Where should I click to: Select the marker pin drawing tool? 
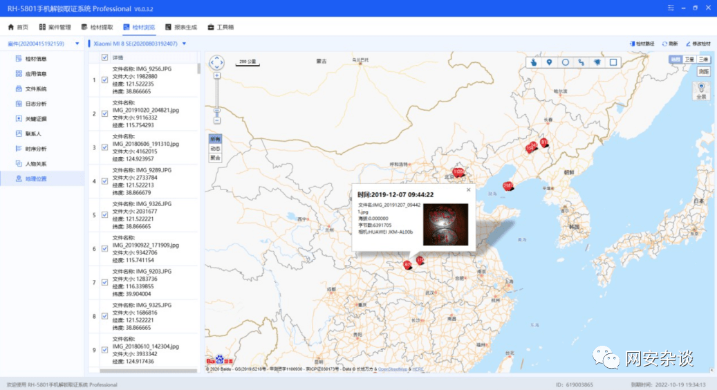coord(549,63)
